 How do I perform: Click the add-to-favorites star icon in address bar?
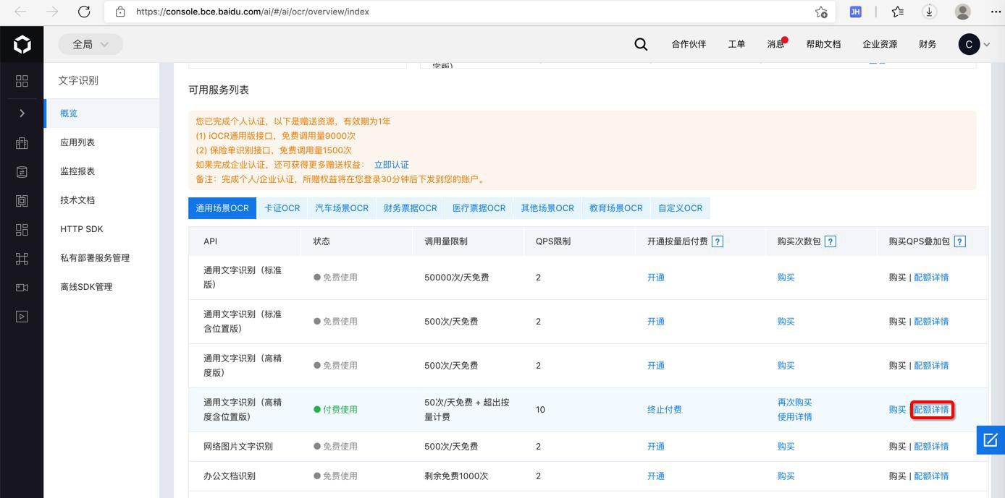tap(821, 12)
